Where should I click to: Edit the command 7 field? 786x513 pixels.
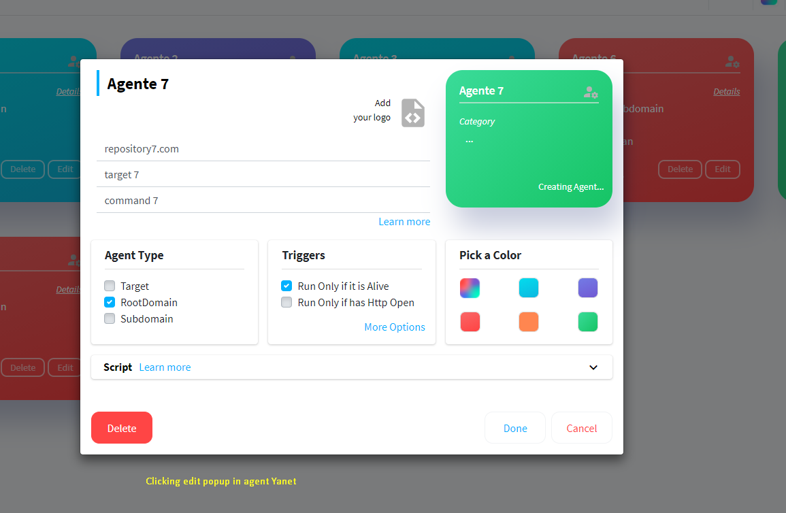pos(263,201)
